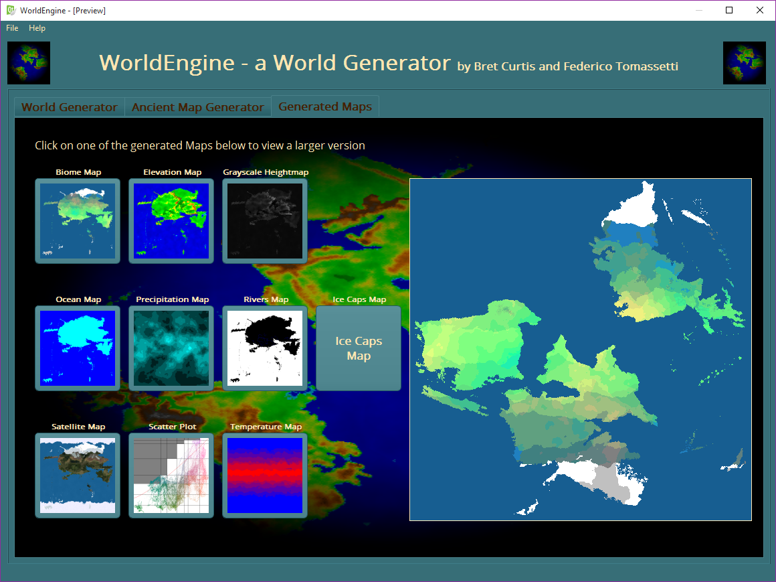Click the 'WorldEngine - a World Generator' heading
Screen dimensions: 776x582
pos(275,63)
